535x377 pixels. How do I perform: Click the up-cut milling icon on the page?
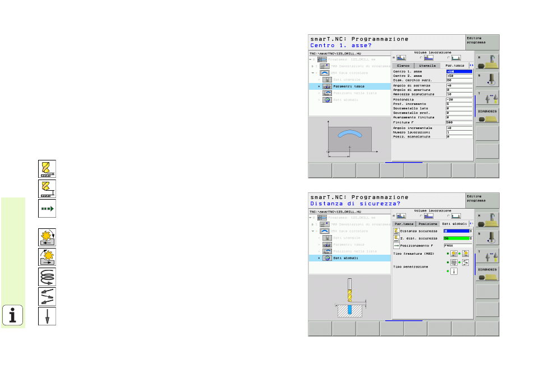pos(47,258)
